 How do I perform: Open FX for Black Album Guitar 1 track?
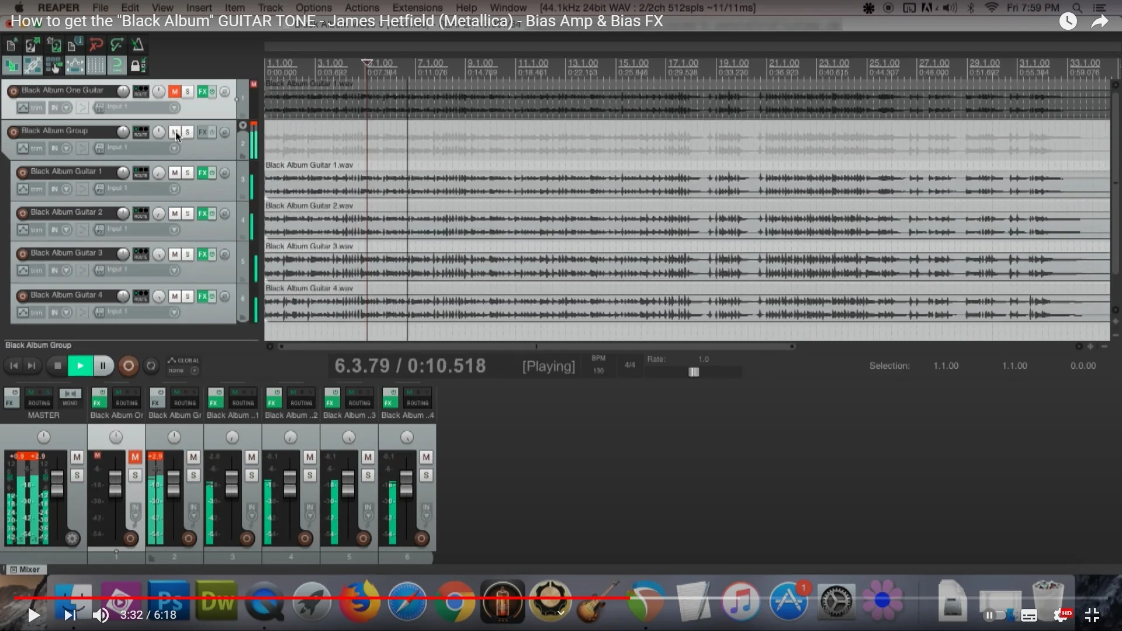(202, 173)
